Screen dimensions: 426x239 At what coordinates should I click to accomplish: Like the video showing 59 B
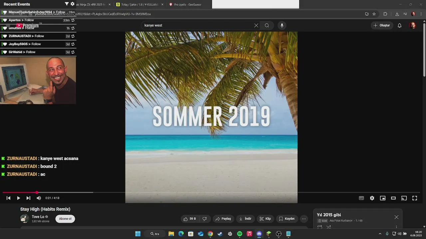190,219
